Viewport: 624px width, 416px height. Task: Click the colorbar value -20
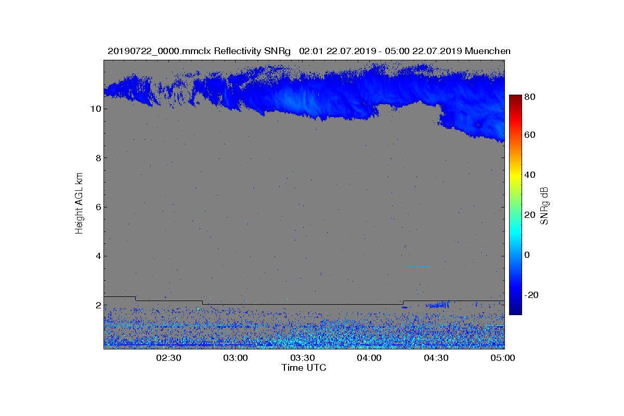(532, 294)
